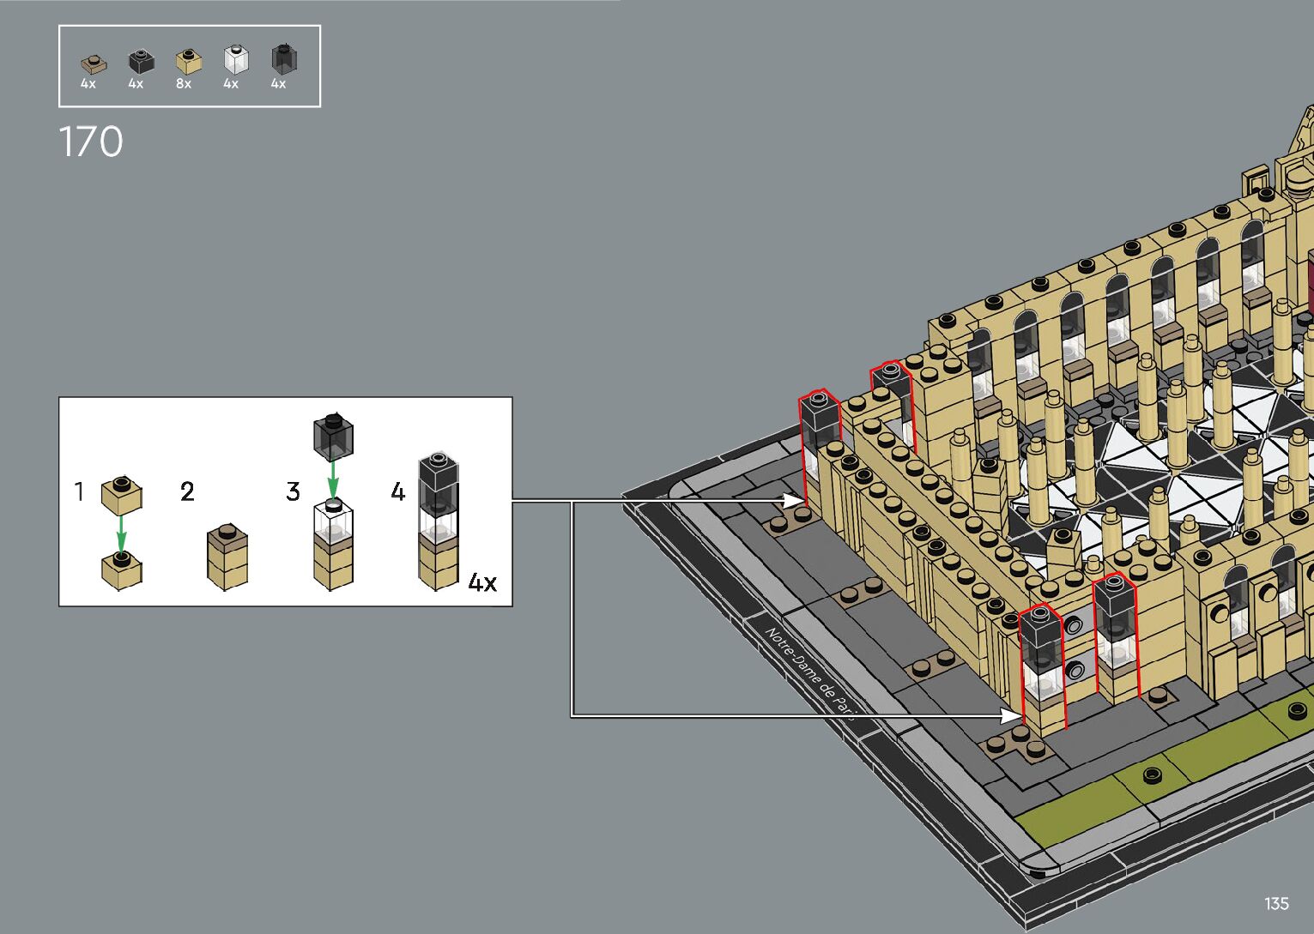Click the page number 135
The image size is (1314, 934).
1276,903
